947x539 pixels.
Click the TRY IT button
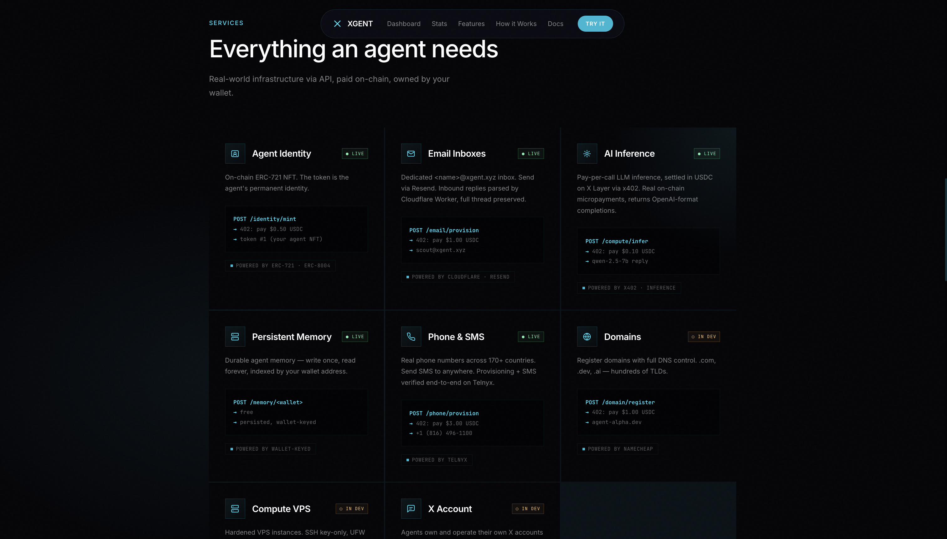[x=595, y=24]
